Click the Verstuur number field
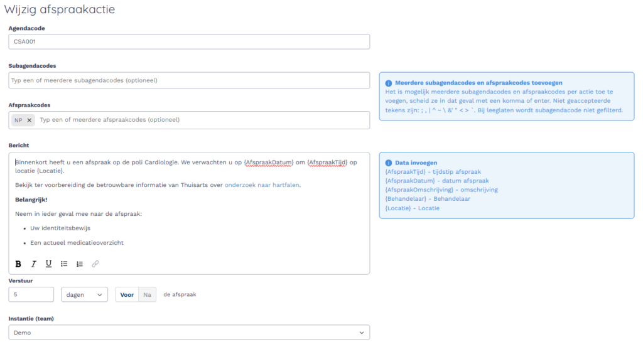 31,294
